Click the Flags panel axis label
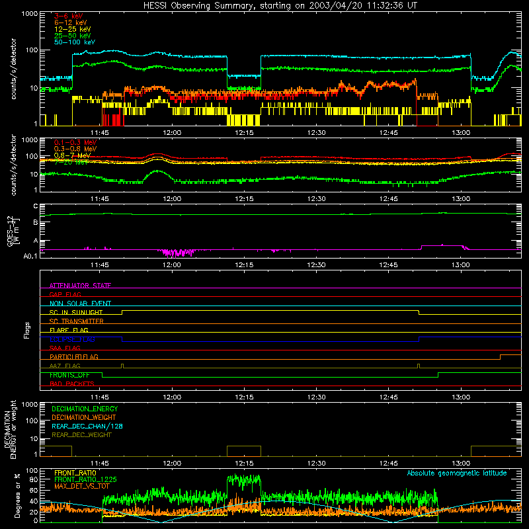The width and height of the screenshot is (529, 529). [x=26, y=330]
